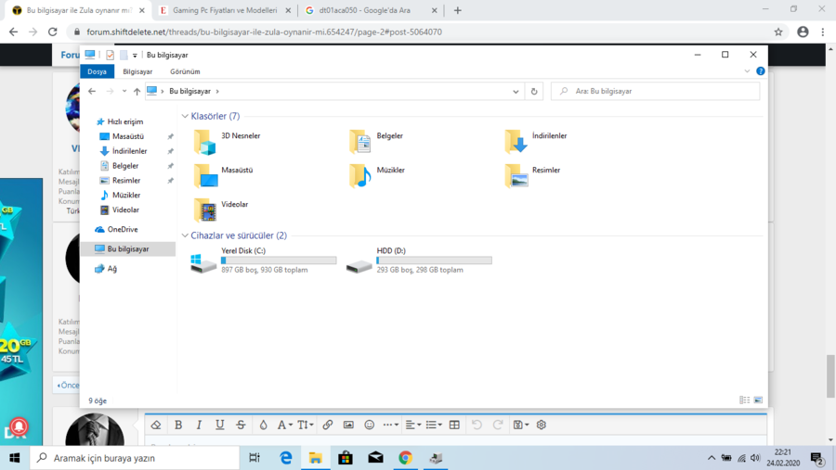This screenshot has height=470, width=836.
Task: Switch to large icons view in Explorer
Action: 758,400
